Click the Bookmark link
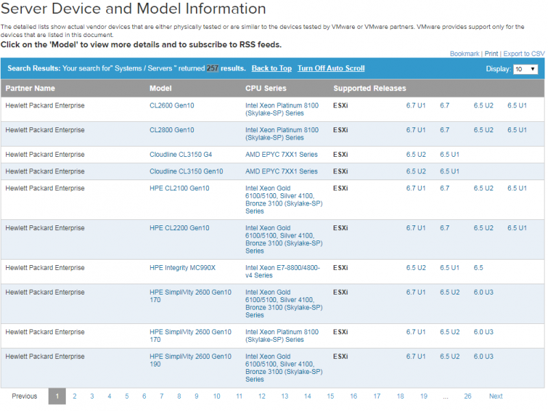Image resolution: width=548 pixels, height=411 pixels. click(x=464, y=53)
